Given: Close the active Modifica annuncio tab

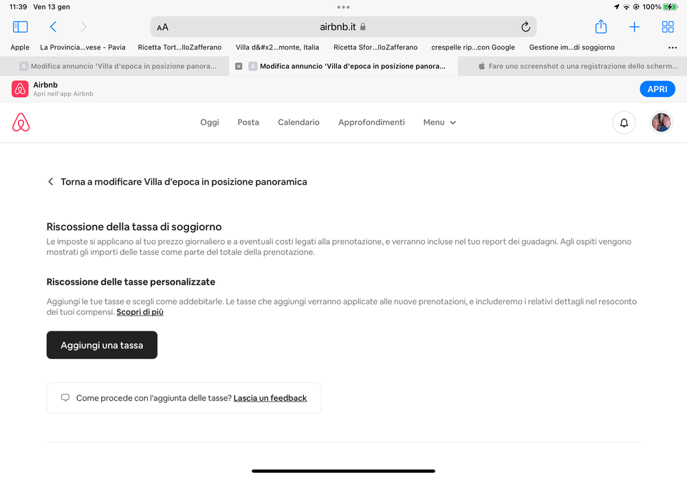Looking at the screenshot, I should [239, 66].
